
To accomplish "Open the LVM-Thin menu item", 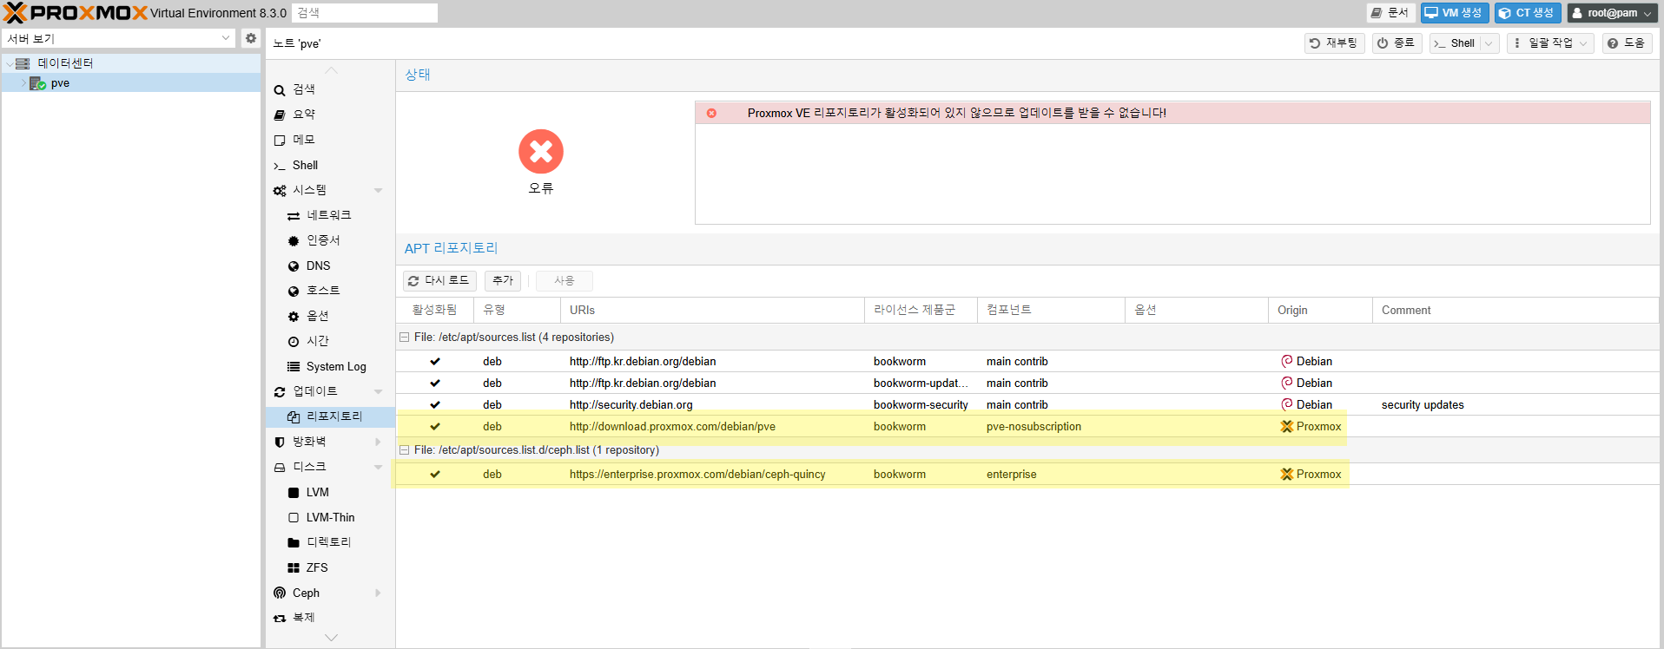I will click(330, 517).
